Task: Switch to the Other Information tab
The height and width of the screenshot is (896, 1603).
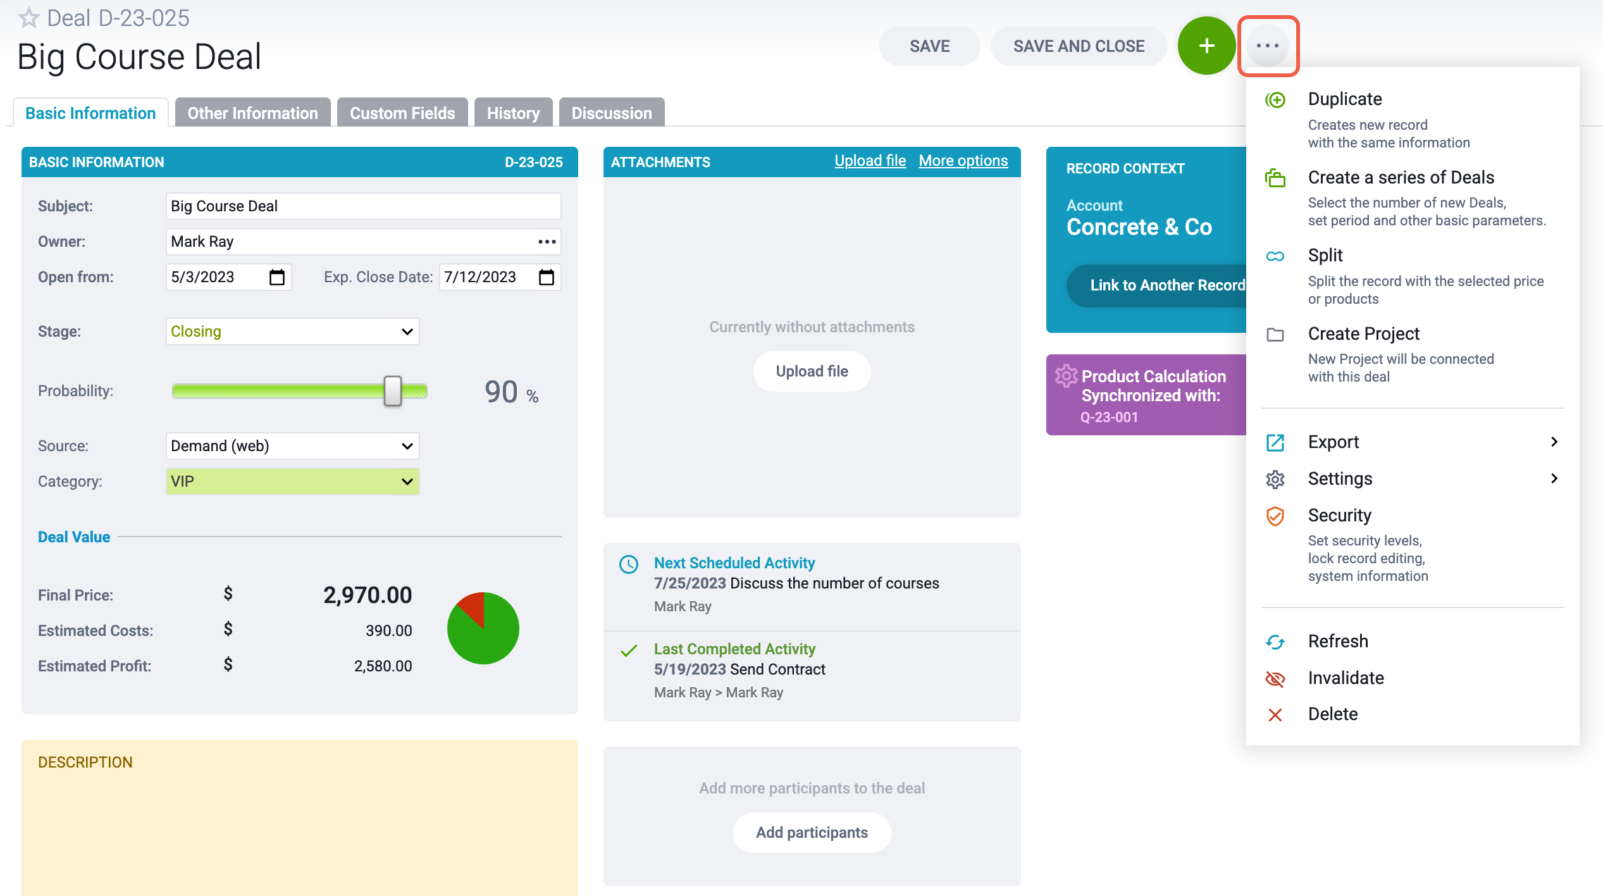Action: (x=252, y=113)
